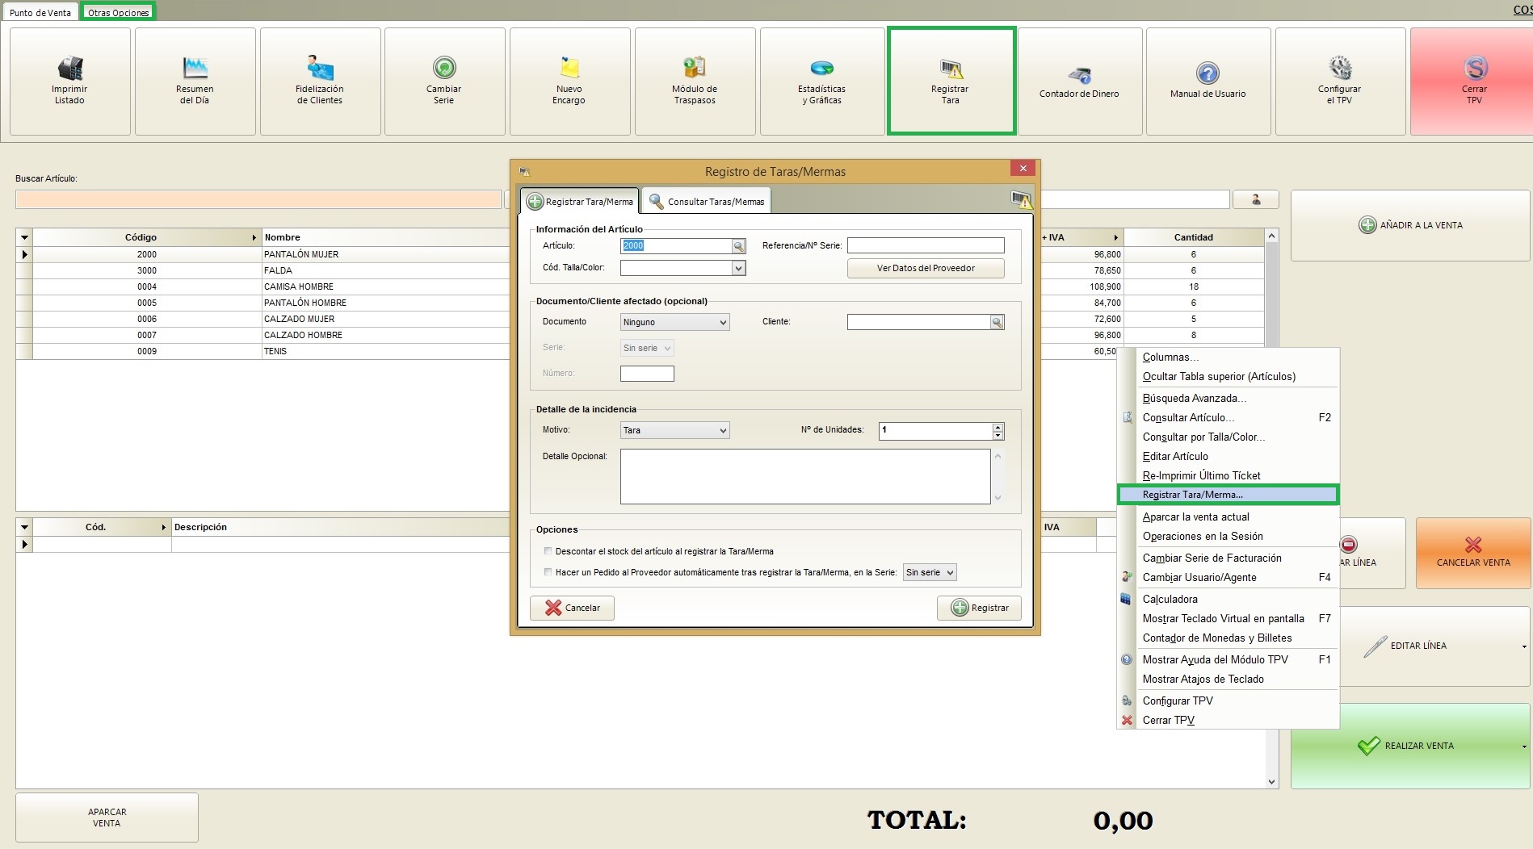
Task: Click green check icon of Realizar Venta
Action: pyautogui.click(x=1368, y=746)
